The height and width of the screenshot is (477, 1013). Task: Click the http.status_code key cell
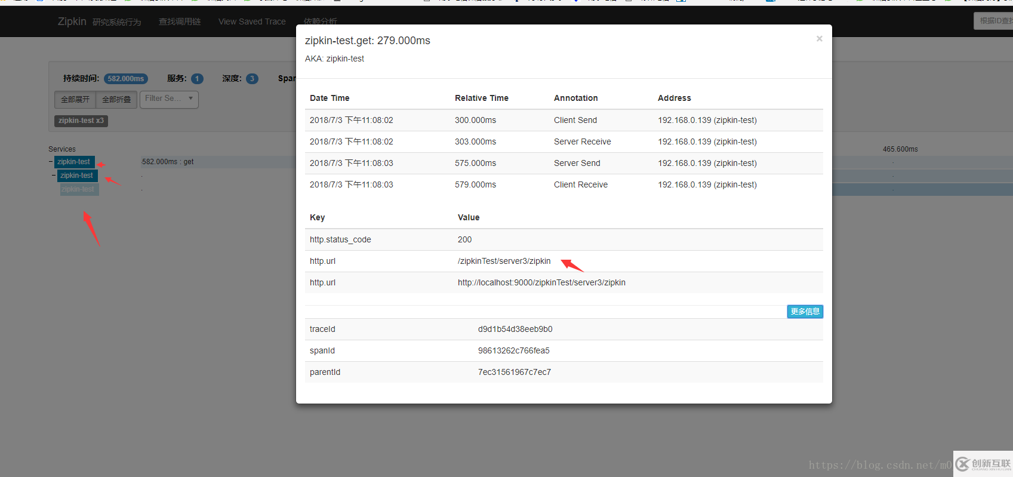[x=340, y=239]
